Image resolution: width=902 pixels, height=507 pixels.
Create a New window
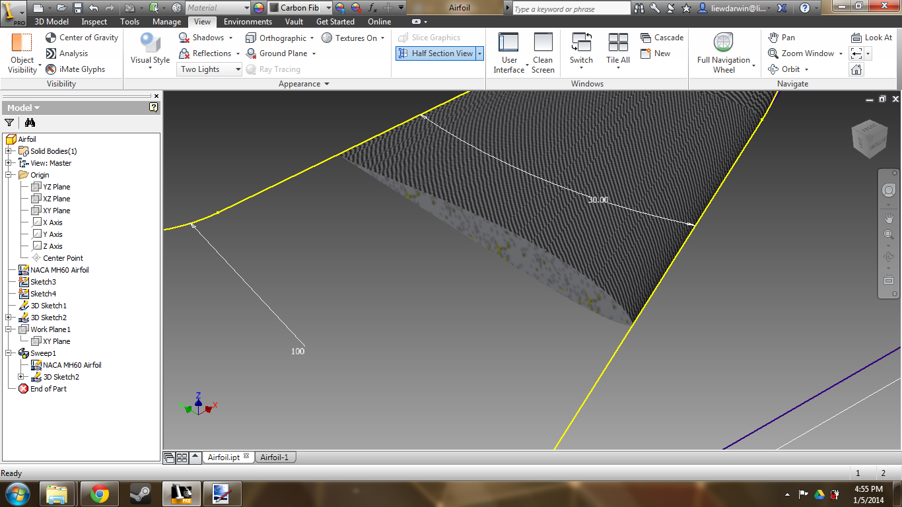[655, 53]
